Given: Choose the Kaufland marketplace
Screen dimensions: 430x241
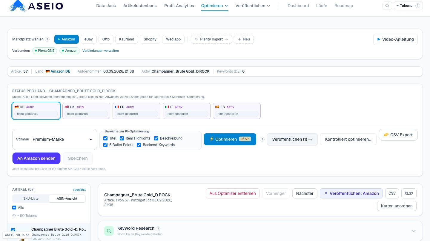Looking at the screenshot, I should coord(127,39).
